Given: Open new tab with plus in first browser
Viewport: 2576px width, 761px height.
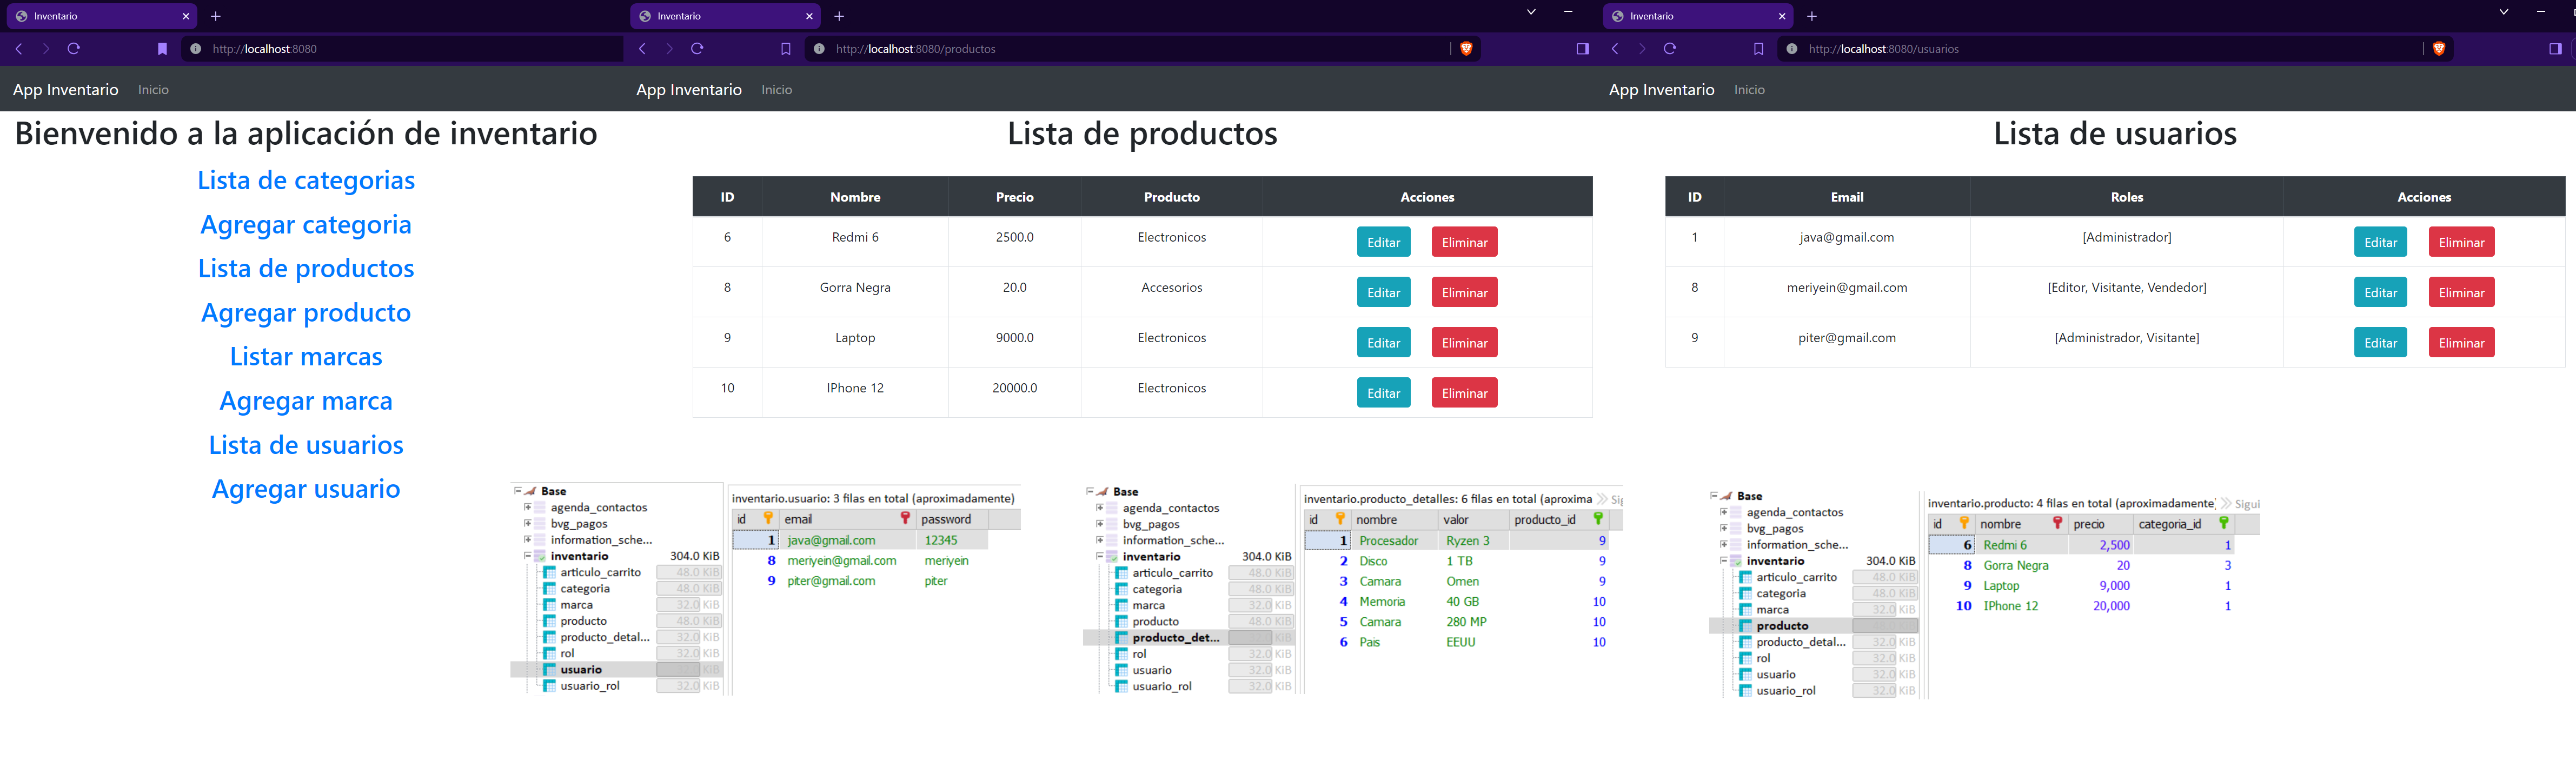Looking at the screenshot, I should [216, 16].
